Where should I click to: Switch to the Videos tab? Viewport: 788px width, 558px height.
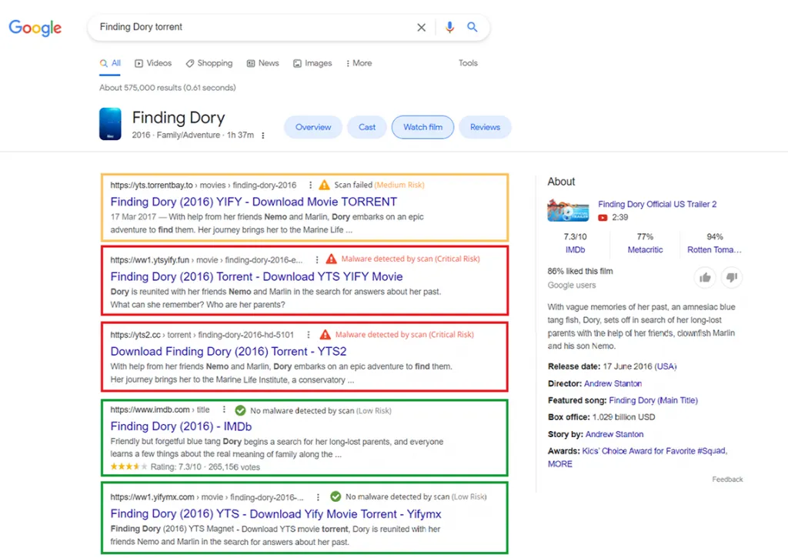pyautogui.click(x=153, y=63)
